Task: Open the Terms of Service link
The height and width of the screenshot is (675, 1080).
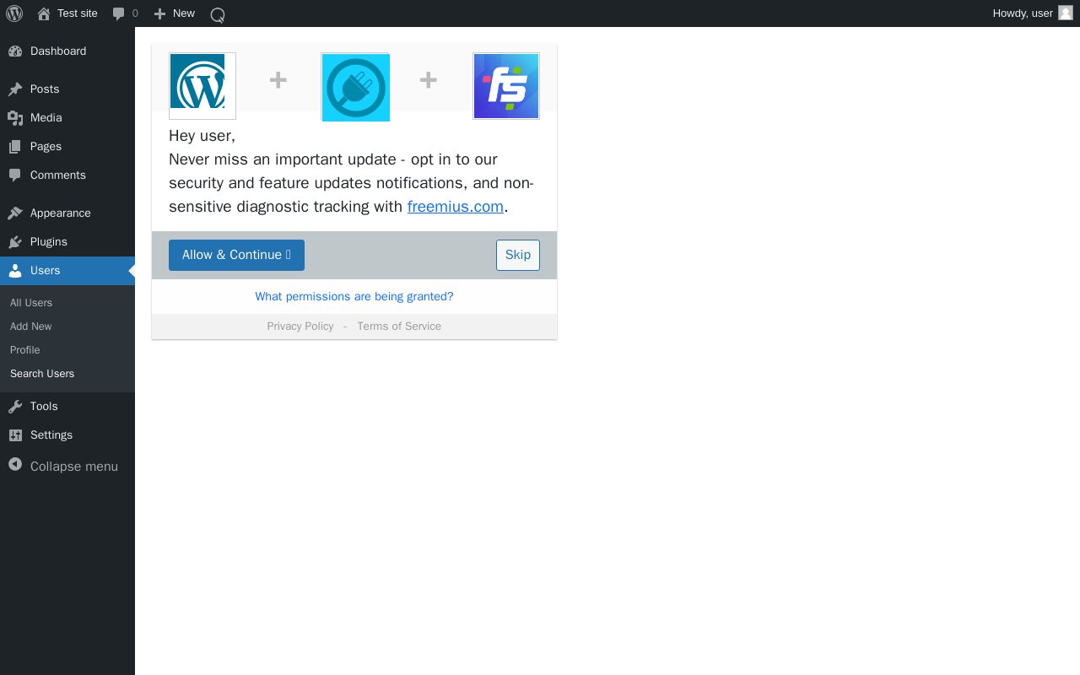Action: pyautogui.click(x=399, y=327)
